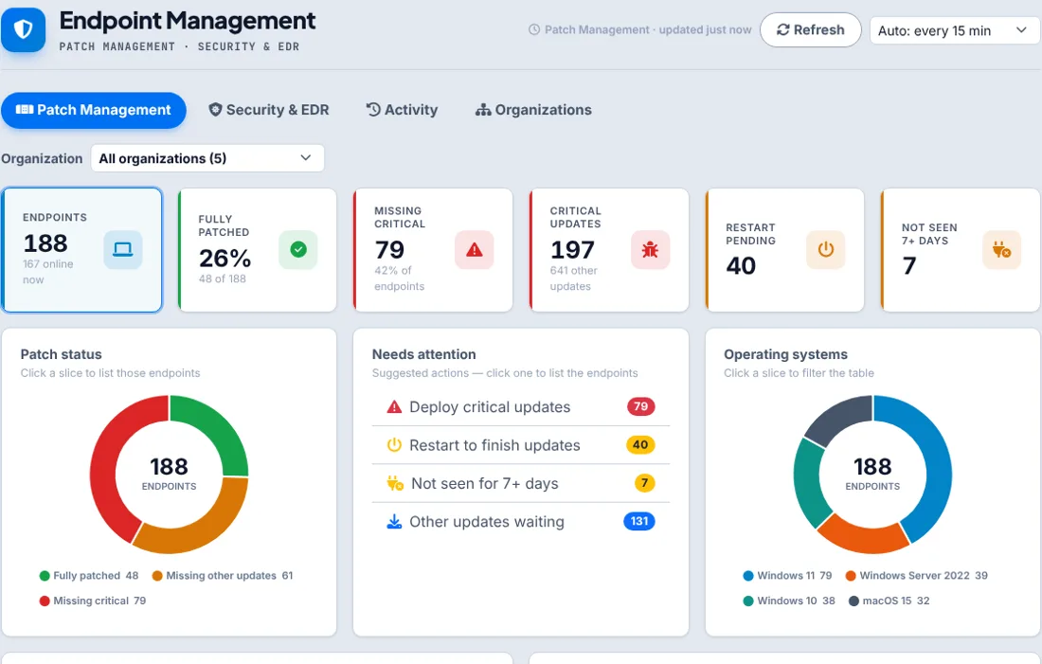The width and height of the screenshot is (1042, 664).
Task: Click the unplugged icon in Not Seen 7+ Days
Action: click(1001, 250)
